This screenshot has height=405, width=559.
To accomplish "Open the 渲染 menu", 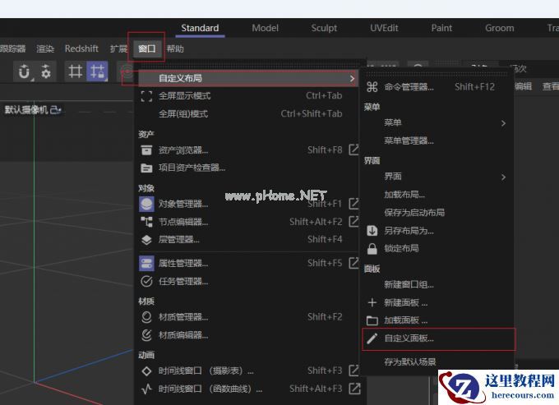I will [45, 48].
